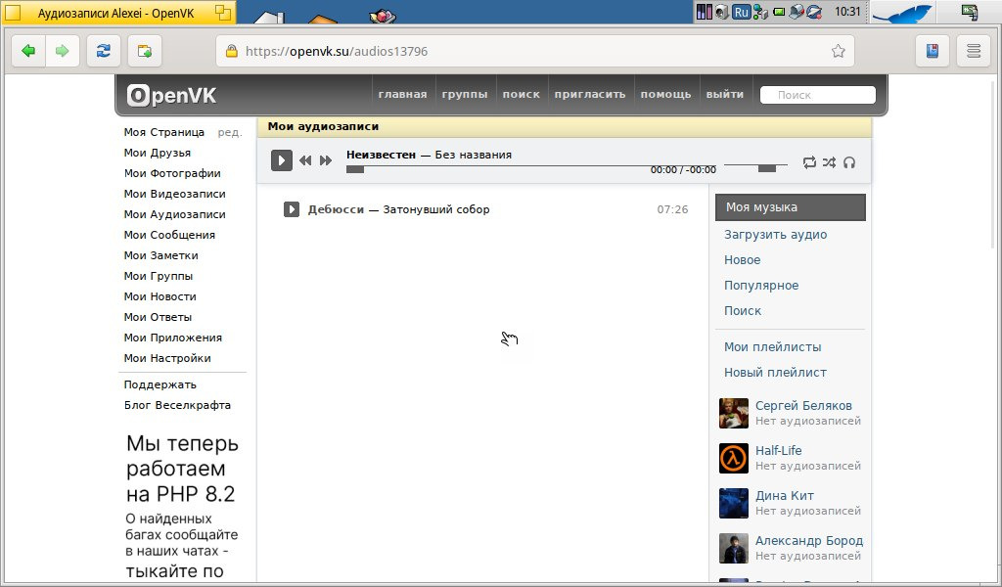Click the Ru keyboard layout indicator
1002x587 pixels.
[x=742, y=12]
